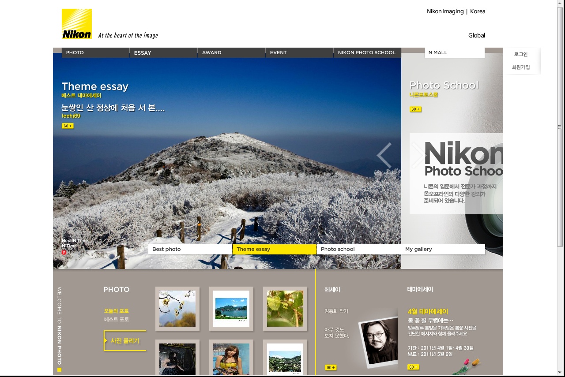Click the 로그인 login link
565x377 pixels.
(521, 54)
